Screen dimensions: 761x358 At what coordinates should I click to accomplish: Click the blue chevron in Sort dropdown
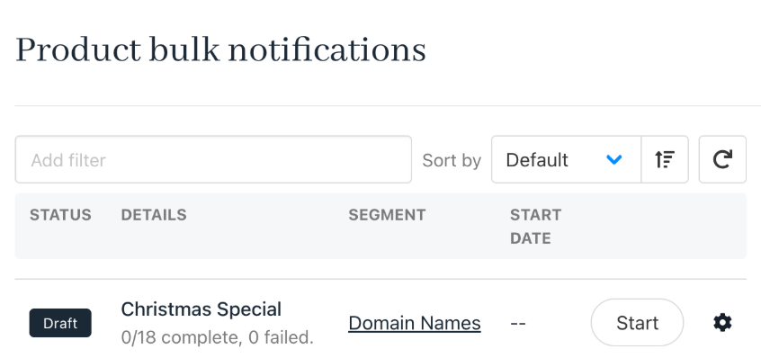coord(614,159)
